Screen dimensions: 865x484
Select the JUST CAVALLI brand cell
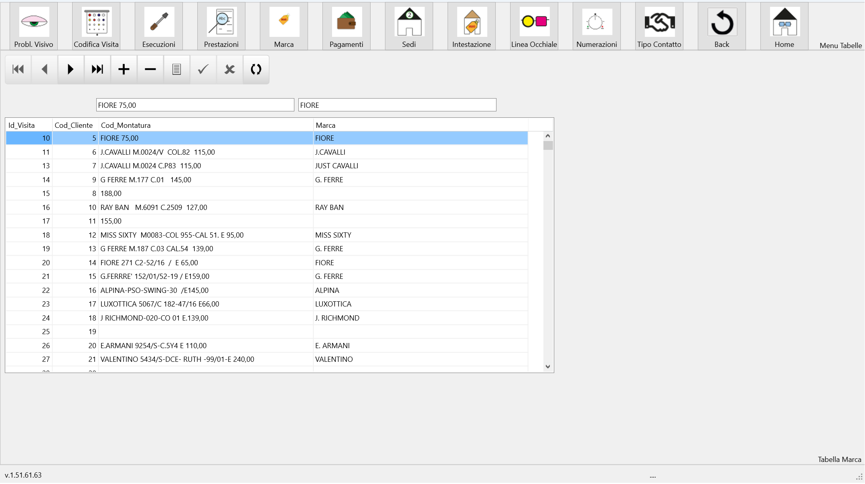tap(421, 166)
